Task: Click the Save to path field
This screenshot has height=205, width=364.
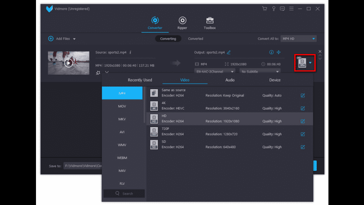Action: click(x=83, y=166)
